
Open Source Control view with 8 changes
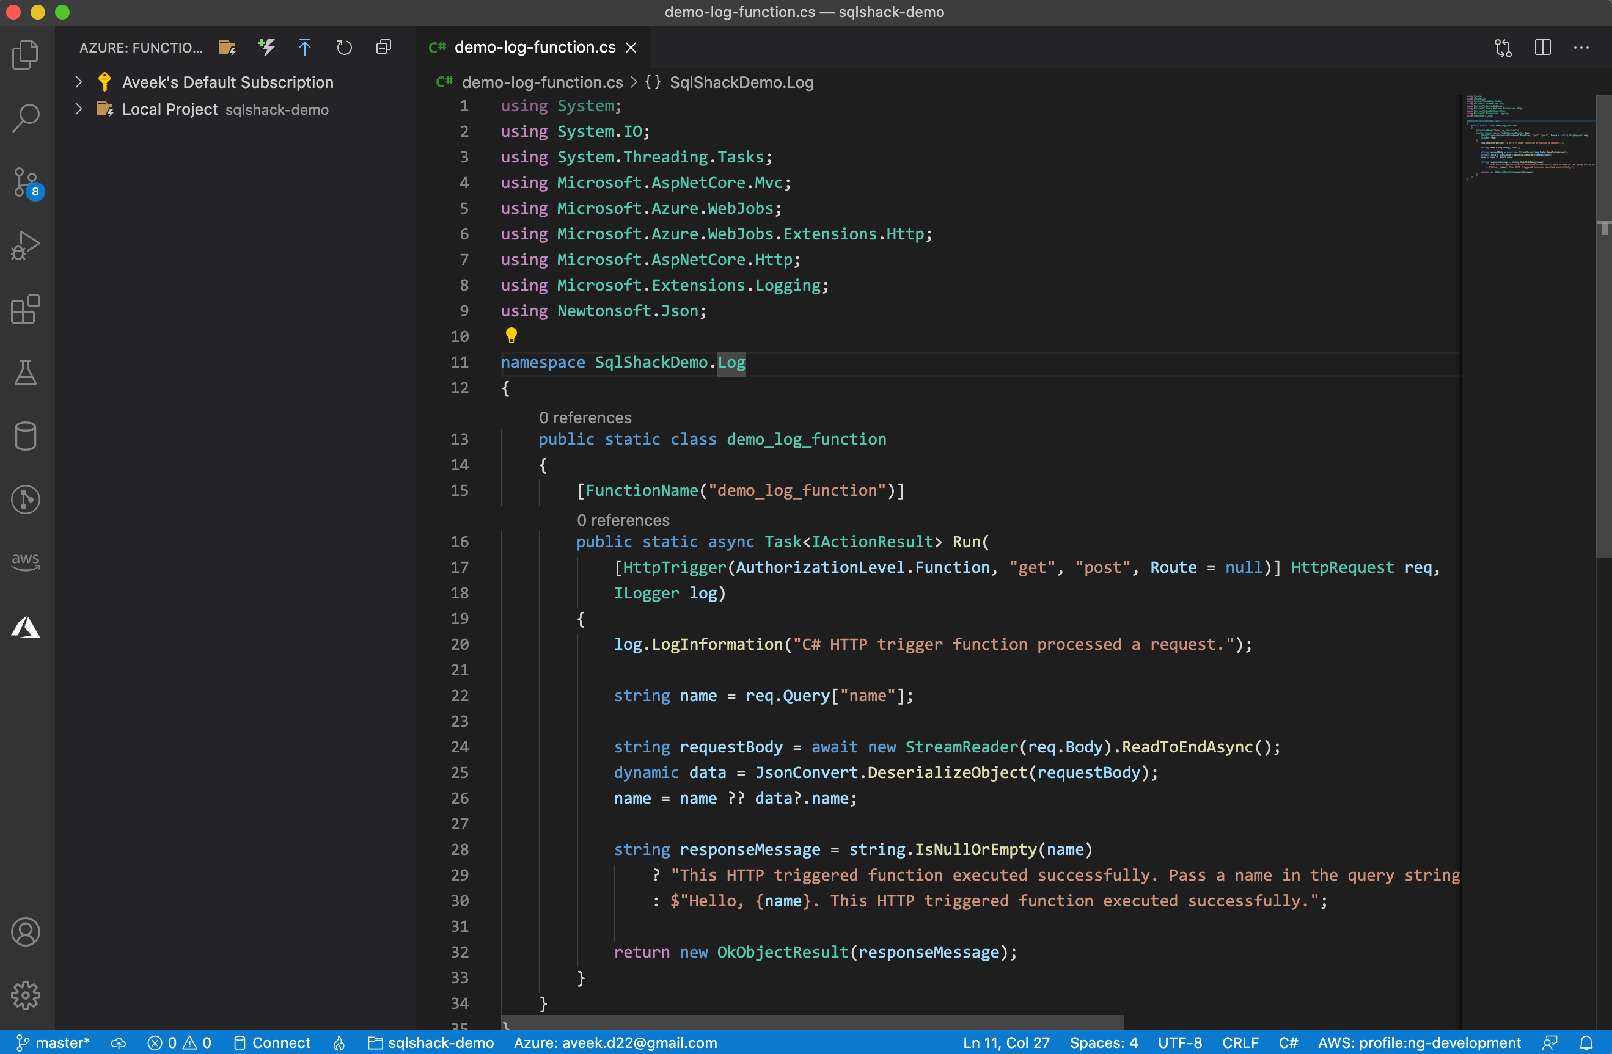pos(26,183)
